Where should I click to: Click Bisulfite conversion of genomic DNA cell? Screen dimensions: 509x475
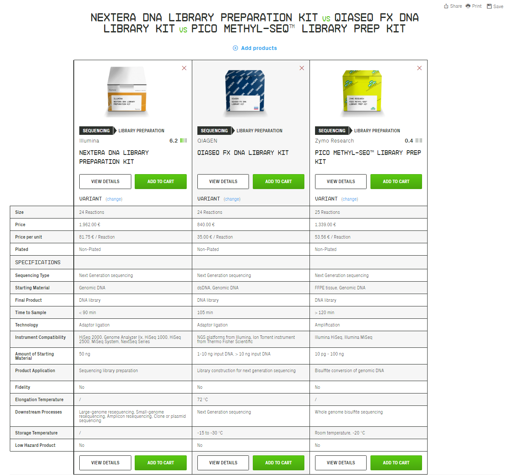coord(368,373)
